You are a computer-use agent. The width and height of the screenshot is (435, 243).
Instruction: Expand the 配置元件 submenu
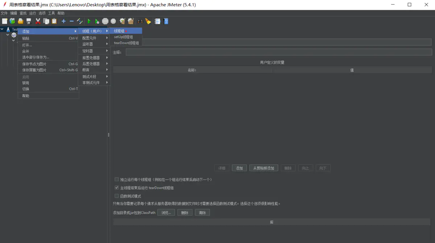pos(94,38)
